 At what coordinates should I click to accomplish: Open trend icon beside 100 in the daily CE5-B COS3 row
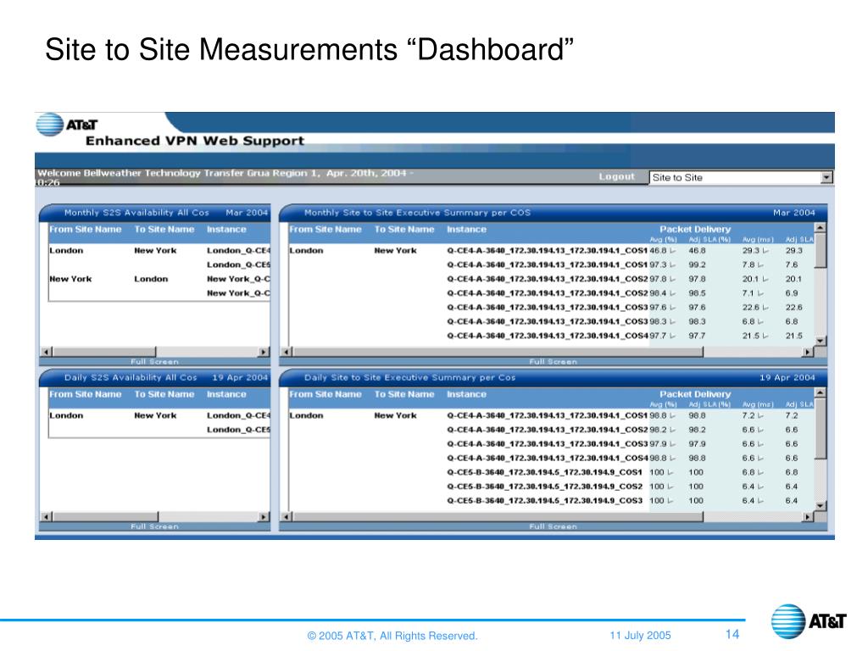pos(670,501)
